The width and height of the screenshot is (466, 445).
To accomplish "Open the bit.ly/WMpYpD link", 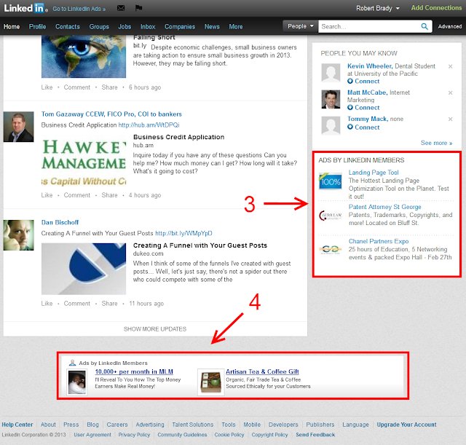I will [183, 233].
